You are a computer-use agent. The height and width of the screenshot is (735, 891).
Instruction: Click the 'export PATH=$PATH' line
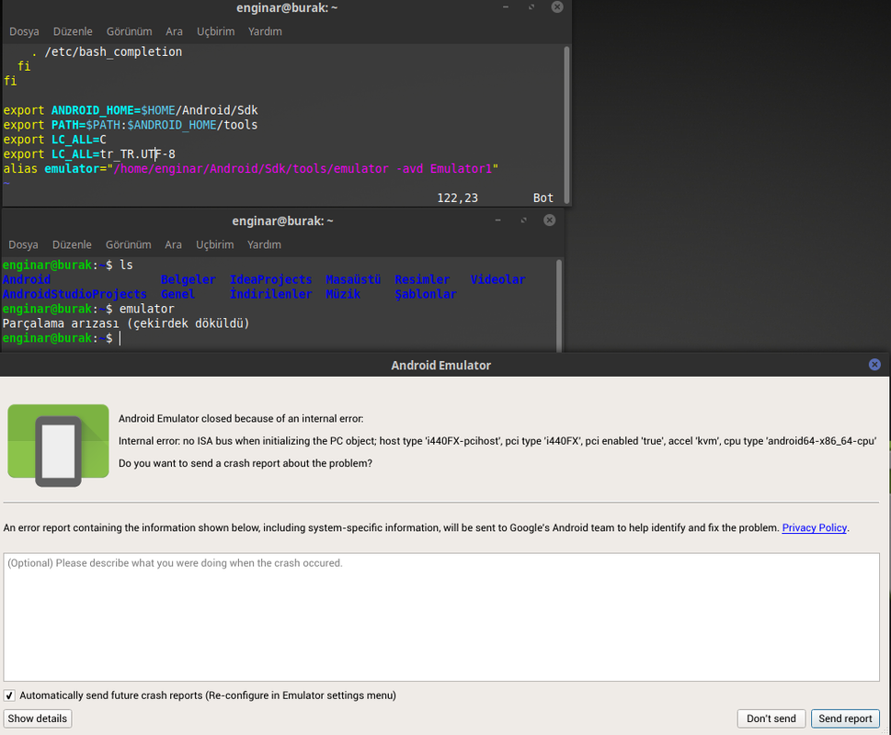click(x=131, y=125)
